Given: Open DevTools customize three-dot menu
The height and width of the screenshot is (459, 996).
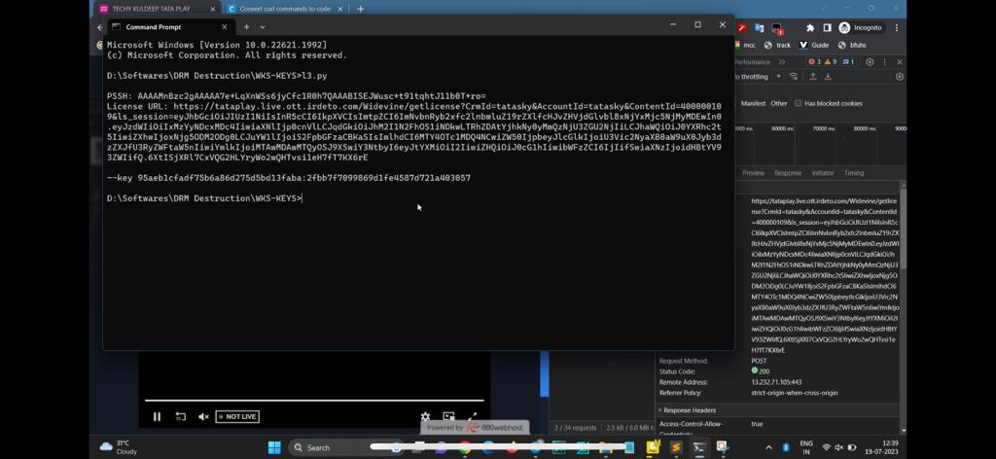Looking at the screenshot, I should (x=884, y=61).
